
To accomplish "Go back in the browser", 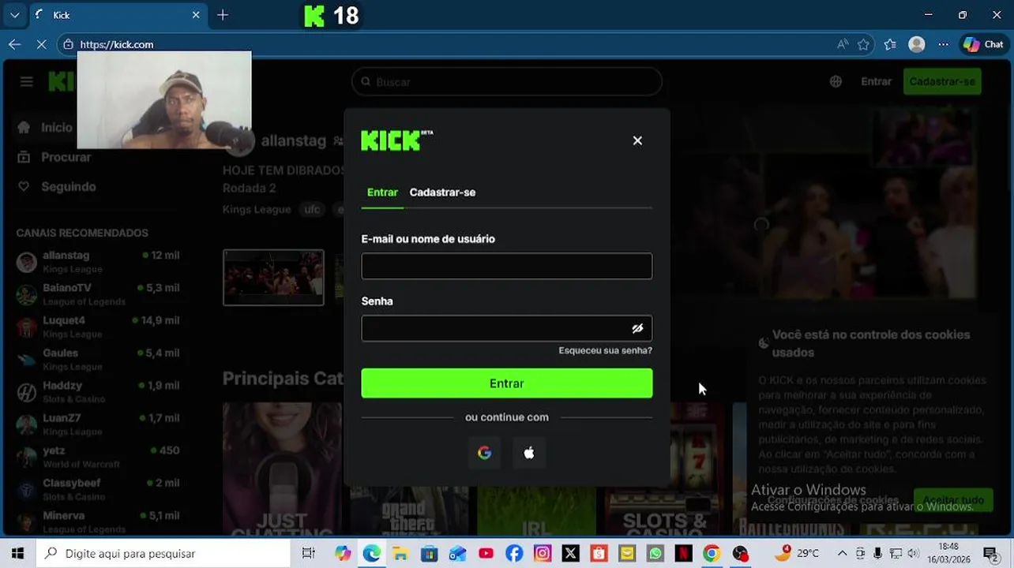I will [x=14, y=44].
